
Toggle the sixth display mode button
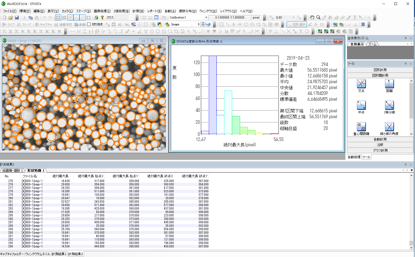click(x=89, y=17)
